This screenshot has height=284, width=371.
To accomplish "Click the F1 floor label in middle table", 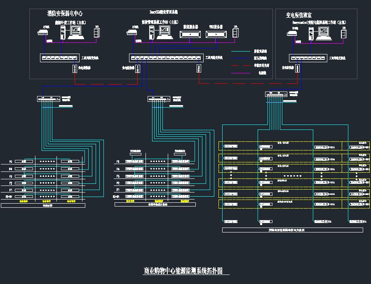I will point(118,190).
